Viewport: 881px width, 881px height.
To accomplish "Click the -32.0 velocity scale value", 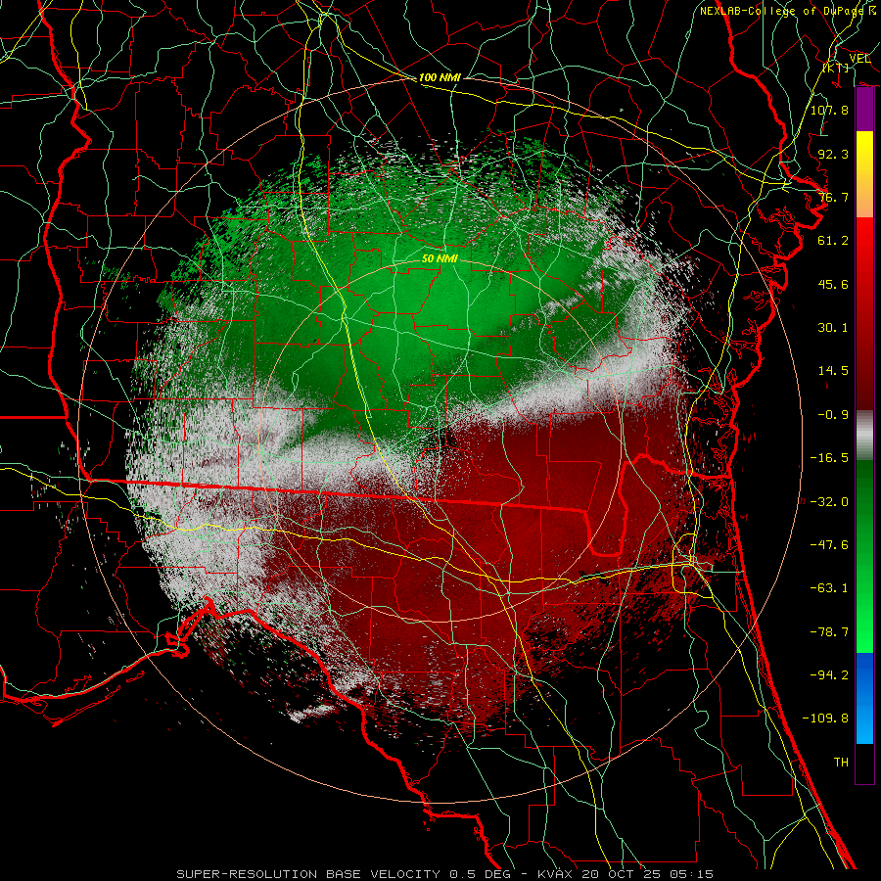I will coord(829,502).
